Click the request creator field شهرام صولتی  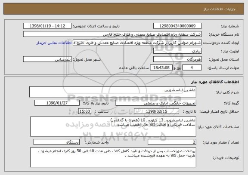137,43
